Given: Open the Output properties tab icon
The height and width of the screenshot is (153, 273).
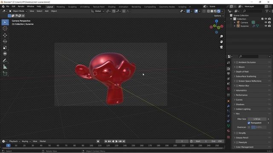Looking at the screenshot, I should pos(229,74).
